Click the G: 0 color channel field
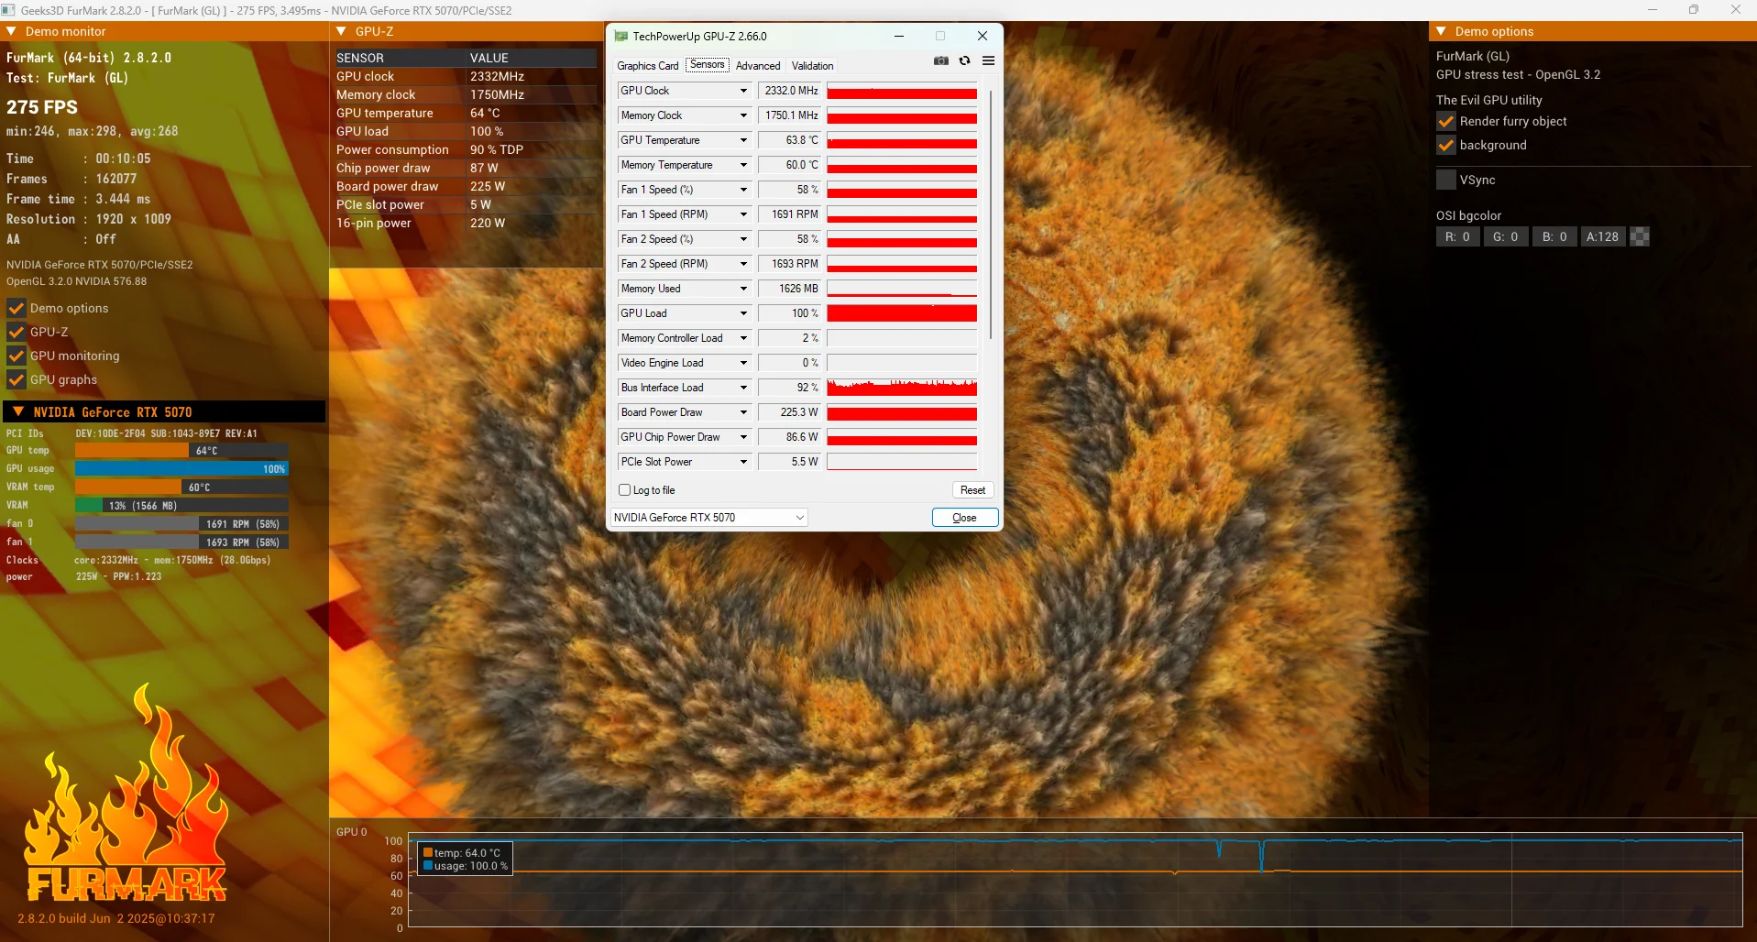1757x942 pixels. click(x=1506, y=236)
